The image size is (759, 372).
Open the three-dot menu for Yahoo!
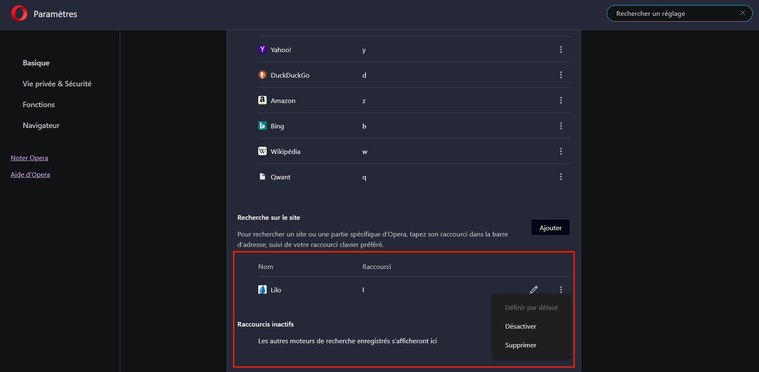point(561,50)
